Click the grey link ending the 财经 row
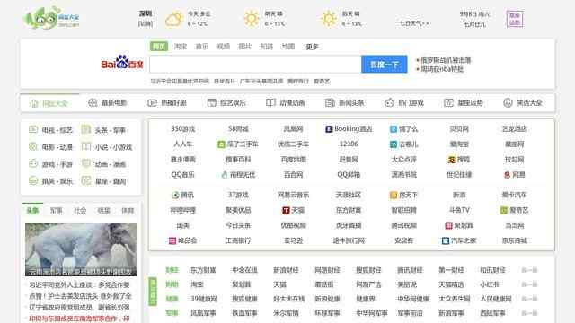Image resolution: width=575 pixels, height=323 pixels. coord(529,270)
